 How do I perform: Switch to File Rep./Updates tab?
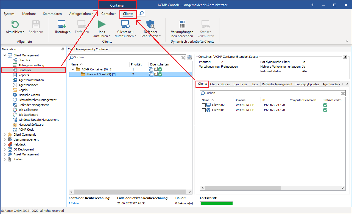307,84
